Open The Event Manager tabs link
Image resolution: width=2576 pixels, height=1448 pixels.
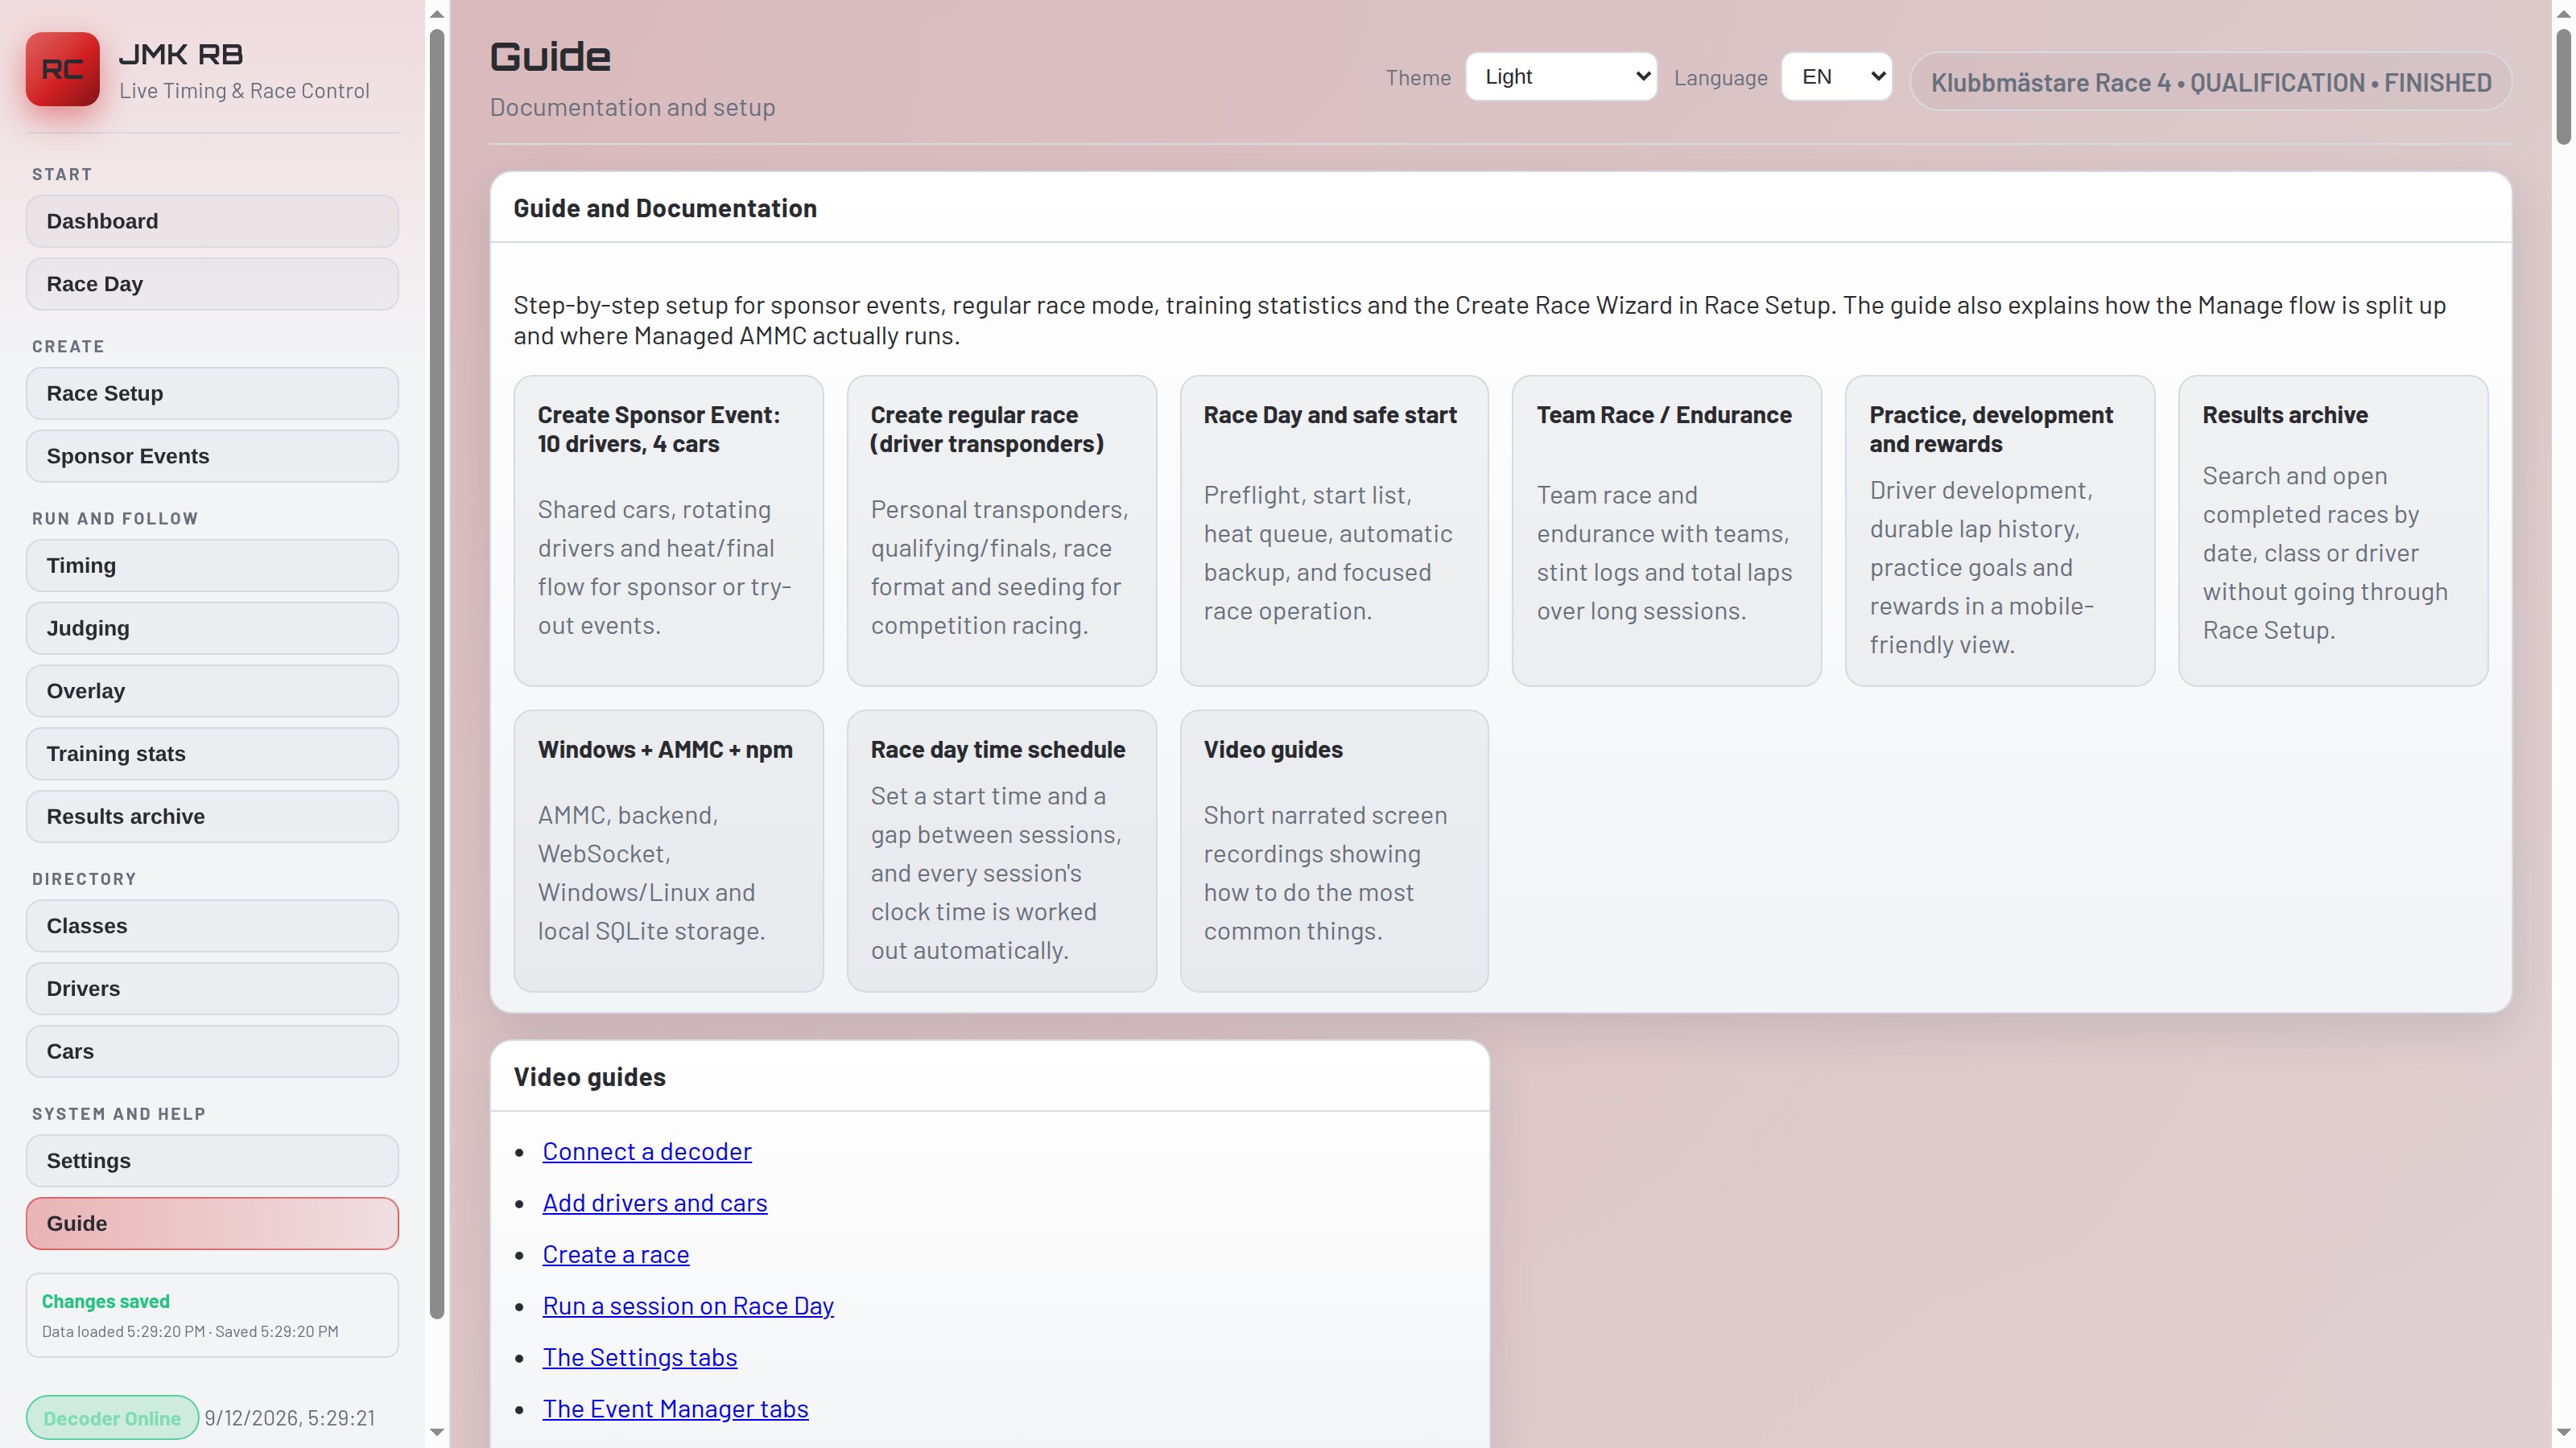pos(675,1409)
